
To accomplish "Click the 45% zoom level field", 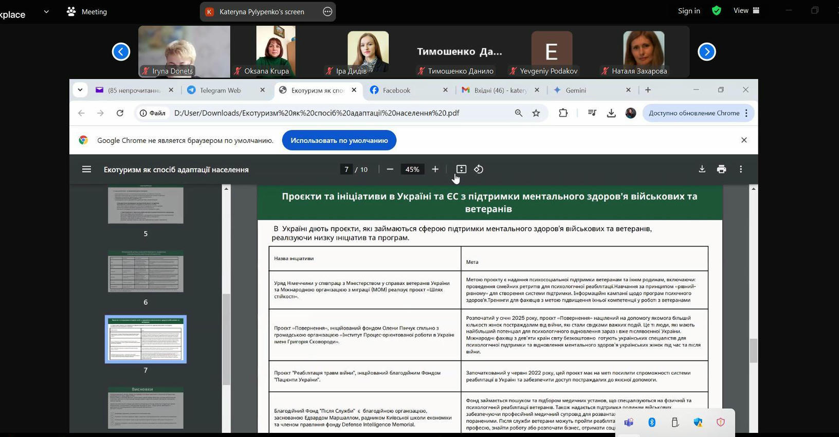I will [412, 169].
